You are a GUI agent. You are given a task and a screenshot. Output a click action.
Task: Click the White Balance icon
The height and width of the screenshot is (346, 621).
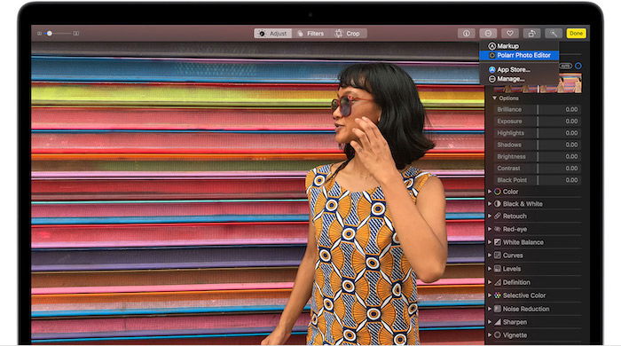pyautogui.click(x=498, y=242)
